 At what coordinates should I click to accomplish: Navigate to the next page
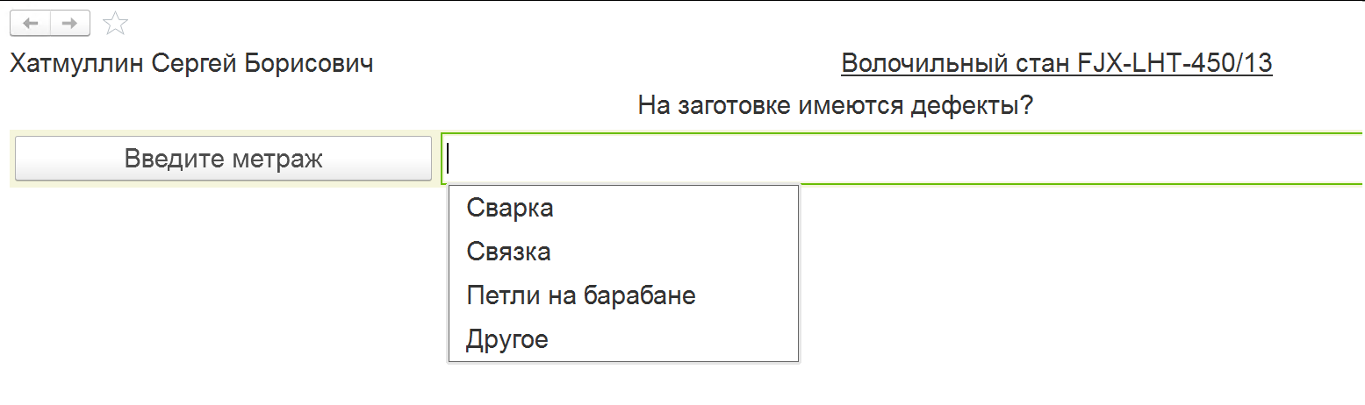[x=70, y=24]
